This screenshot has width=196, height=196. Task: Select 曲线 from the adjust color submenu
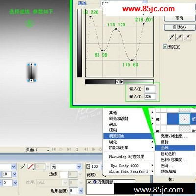pyautogui.click(x=175, y=148)
